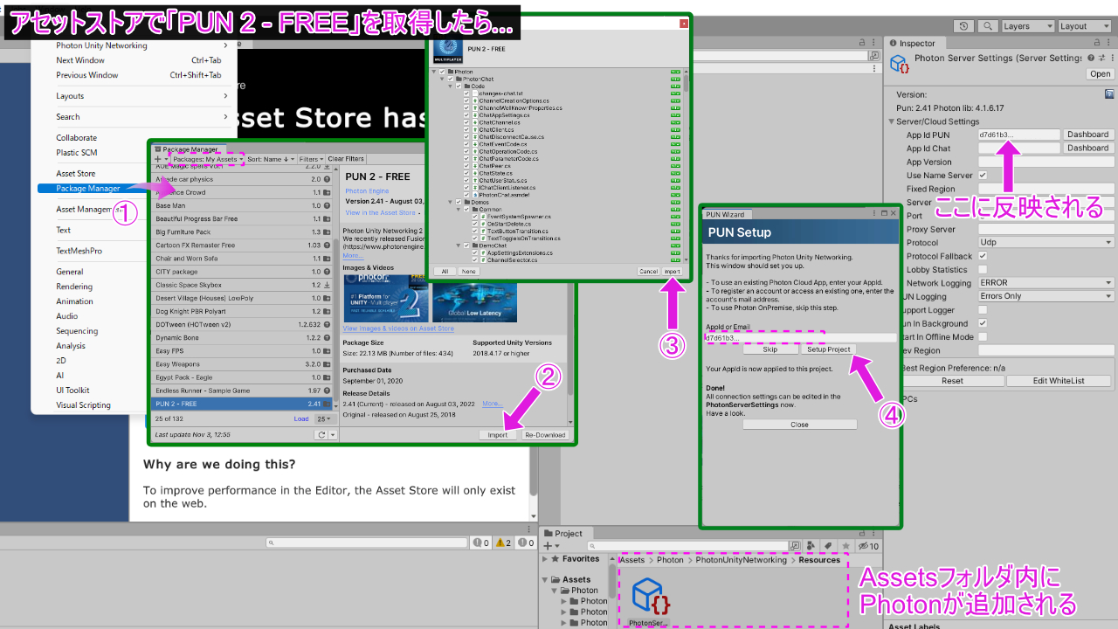
Task: Toggle the Lobby Statistics checkbox
Action: pyautogui.click(x=983, y=270)
